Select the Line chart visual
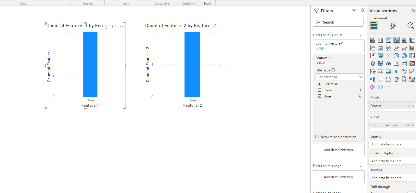Image resolution: width=416 pixels, height=193 pixels. pos(373,48)
